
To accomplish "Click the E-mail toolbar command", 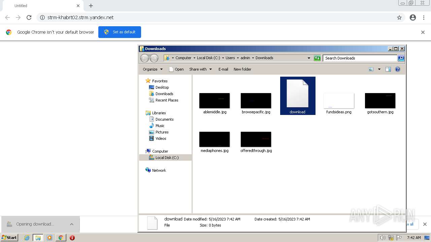I will 223,69.
